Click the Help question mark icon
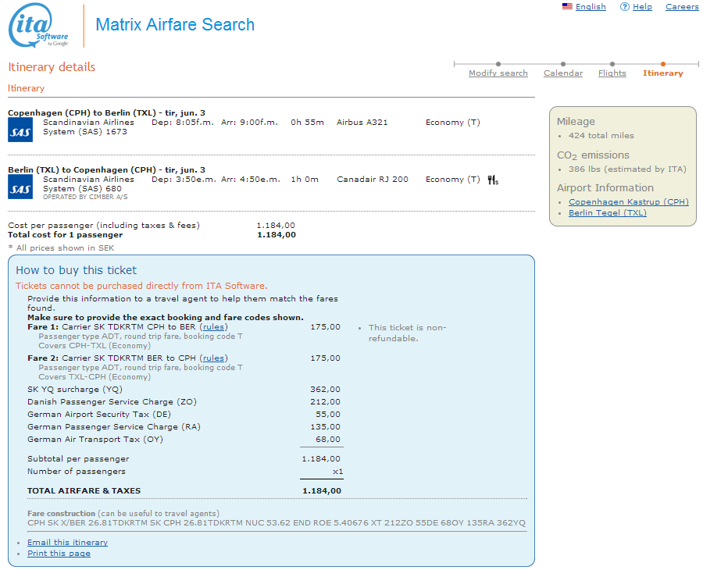The width and height of the screenshot is (703, 570). (624, 7)
